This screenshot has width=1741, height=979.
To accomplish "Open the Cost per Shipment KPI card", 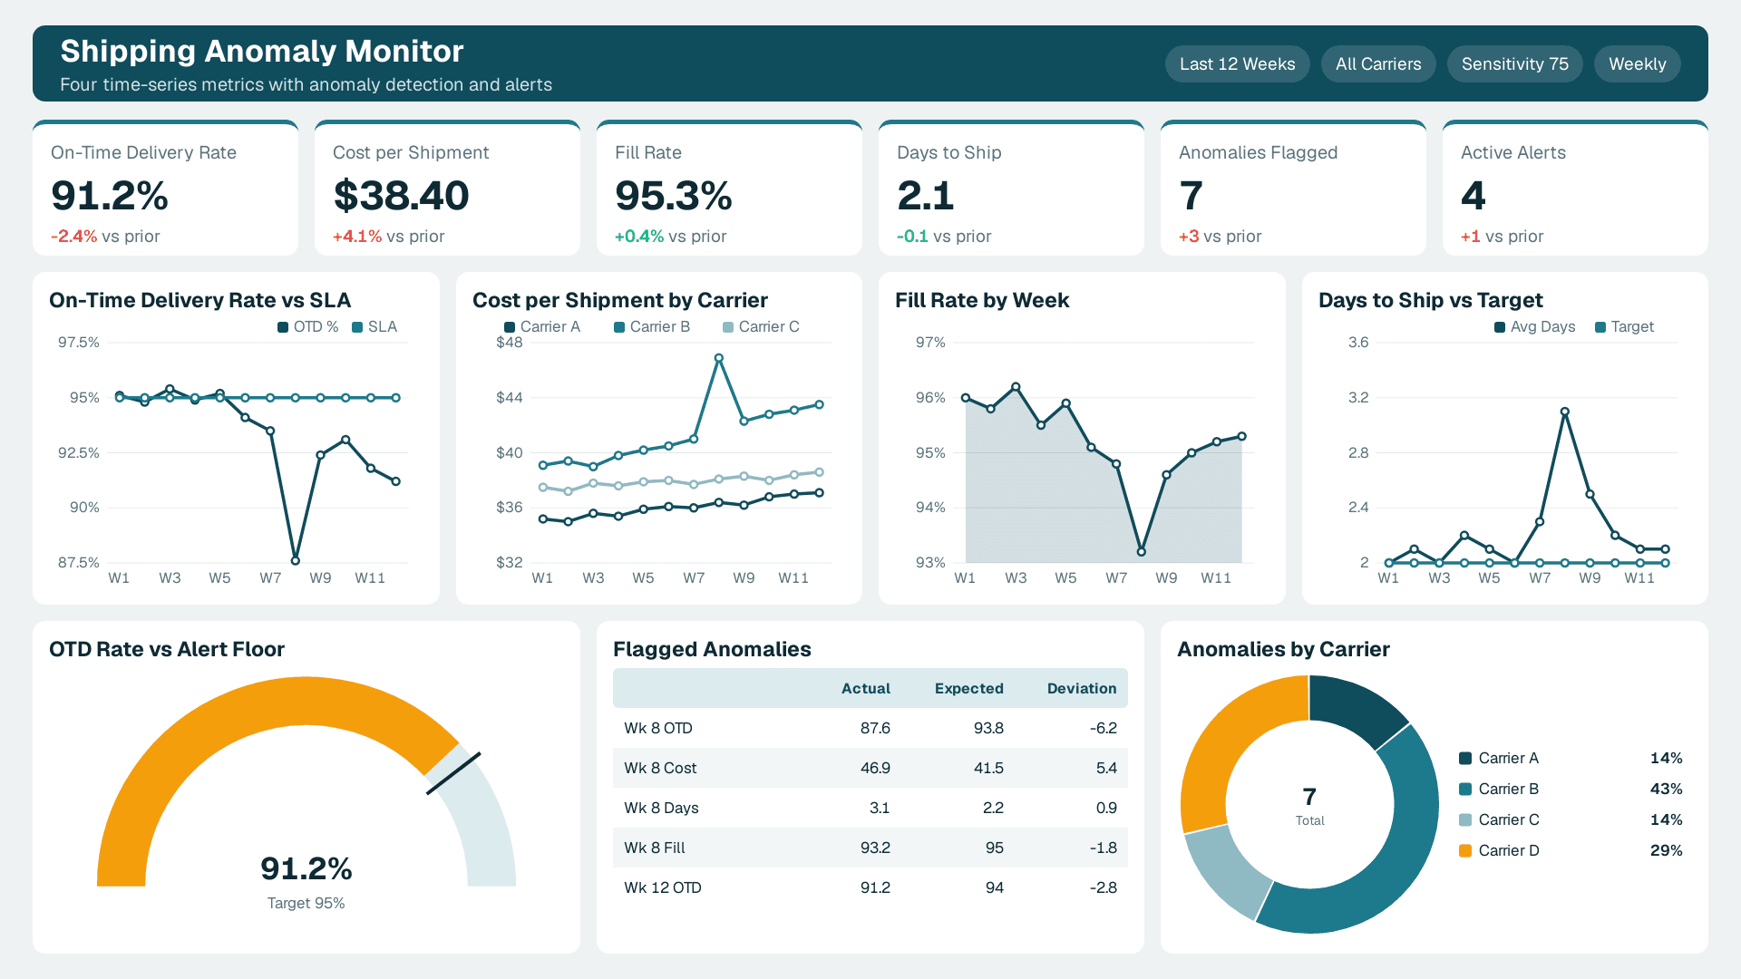I will point(447,188).
